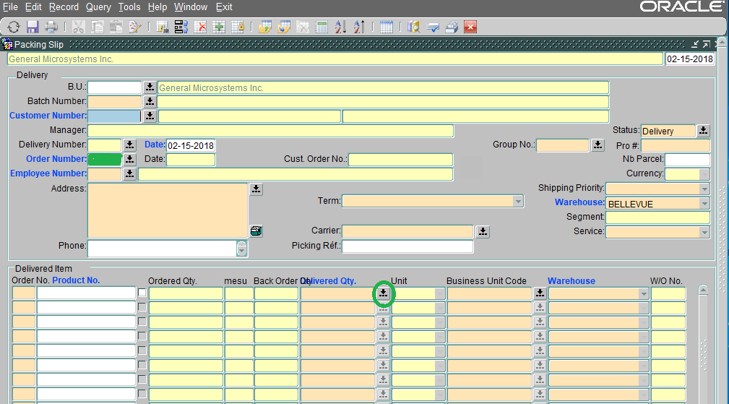Open the Query menu
Image resolution: width=729 pixels, height=404 pixels.
(x=98, y=7)
